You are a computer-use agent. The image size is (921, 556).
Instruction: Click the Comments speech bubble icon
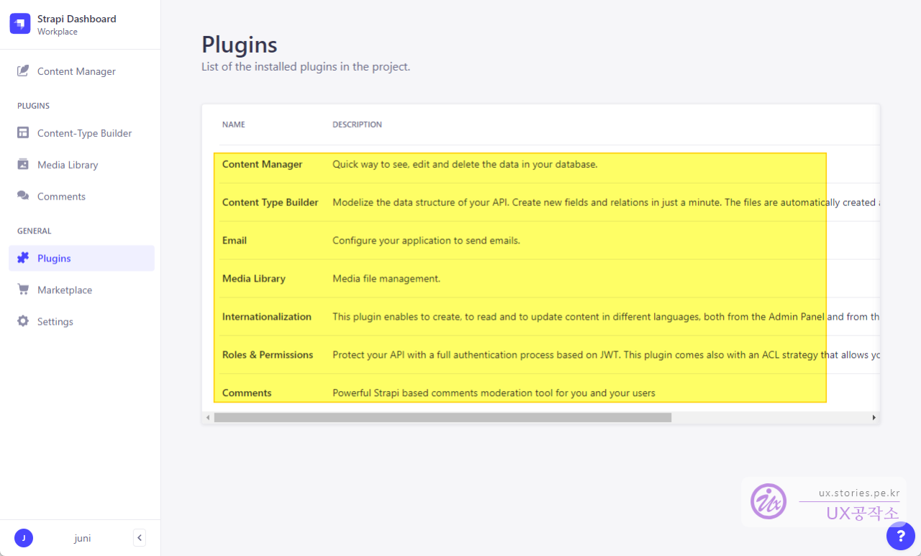(x=23, y=197)
